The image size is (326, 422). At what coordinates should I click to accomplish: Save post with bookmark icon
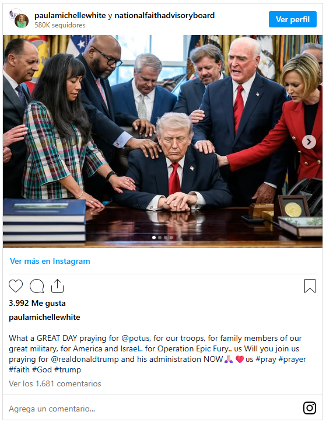point(310,286)
